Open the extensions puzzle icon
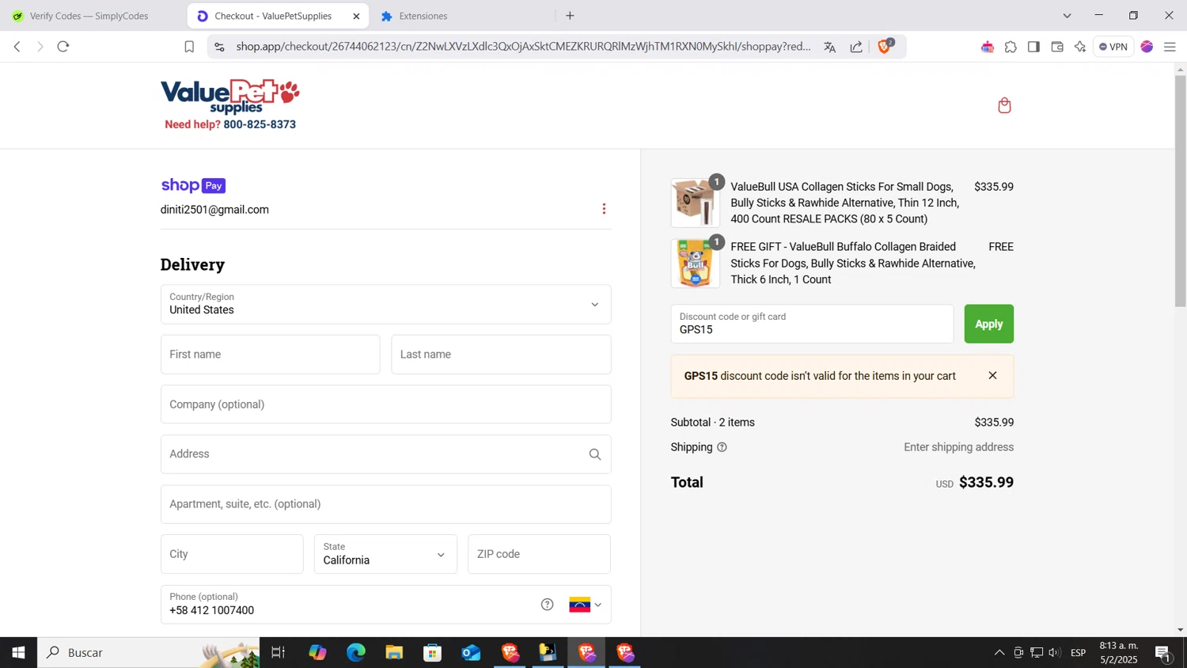Screen dimensions: 1187x668 pyautogui.click(x=1011, y=47)
